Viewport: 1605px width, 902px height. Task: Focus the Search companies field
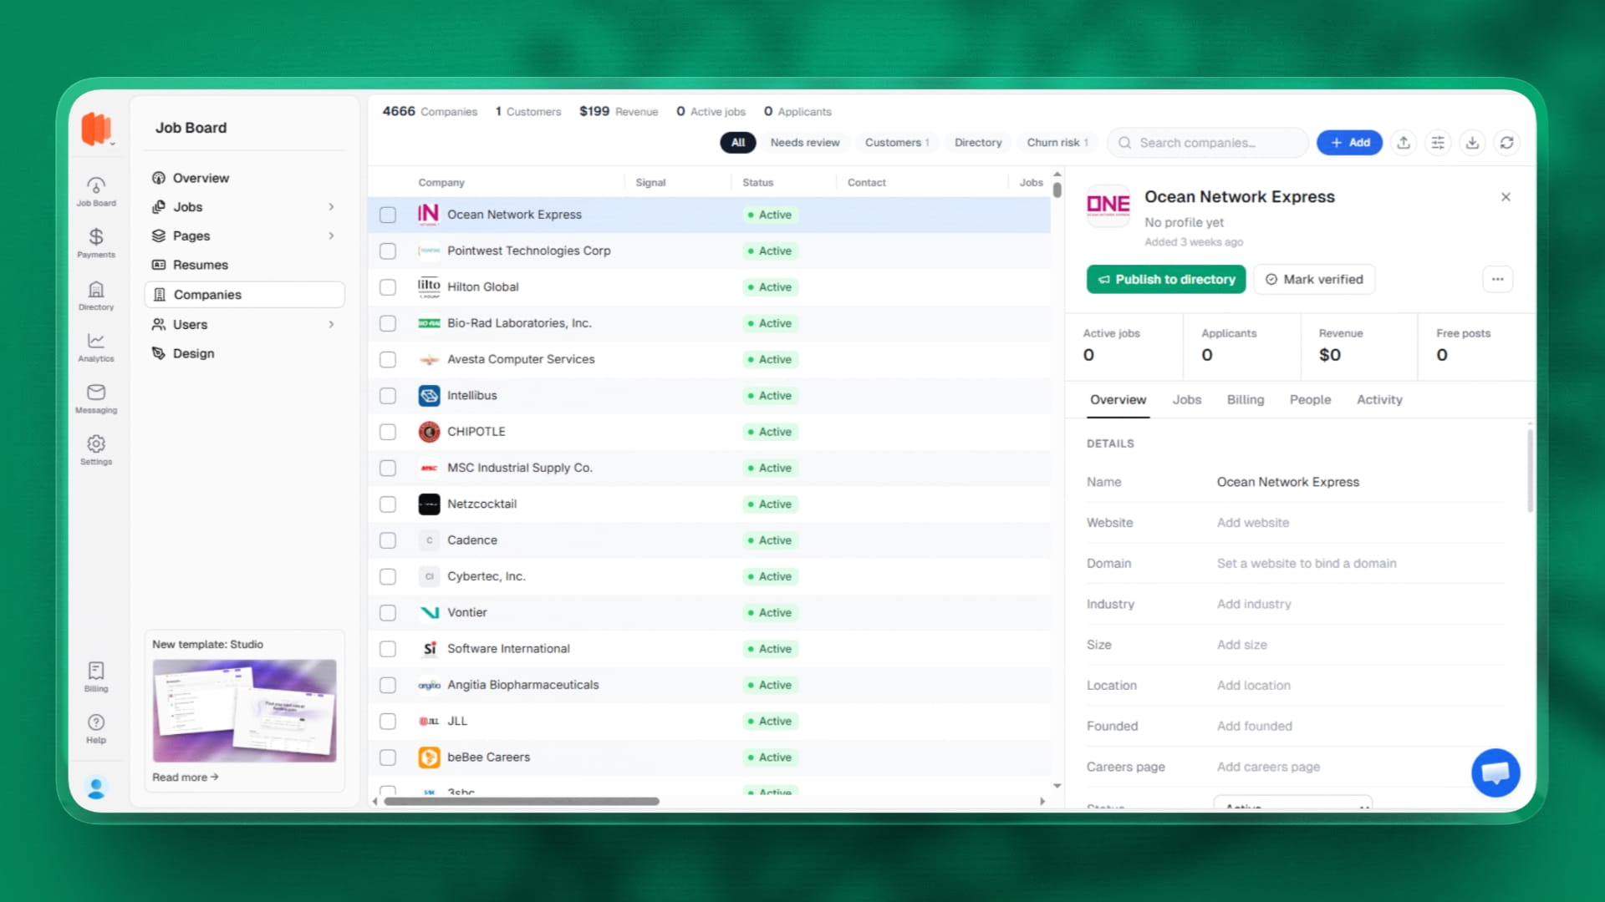tap(1208, 143)
